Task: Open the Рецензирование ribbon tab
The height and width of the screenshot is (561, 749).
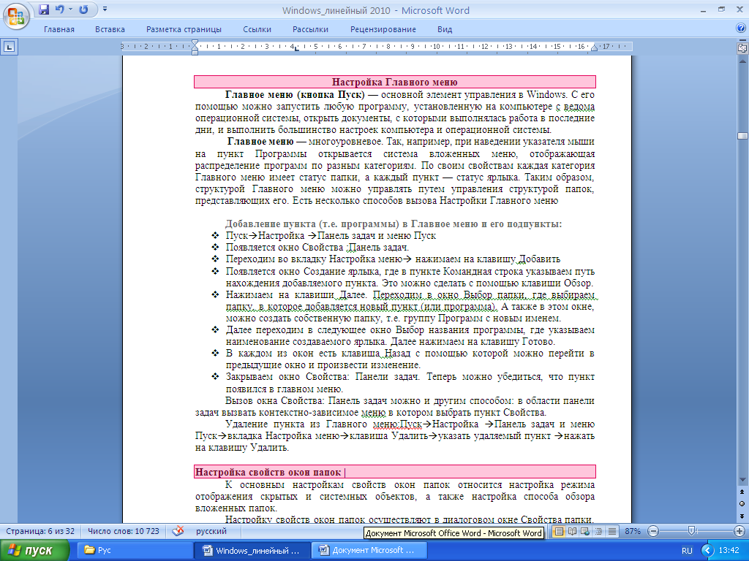Action: tap(383, 29)
